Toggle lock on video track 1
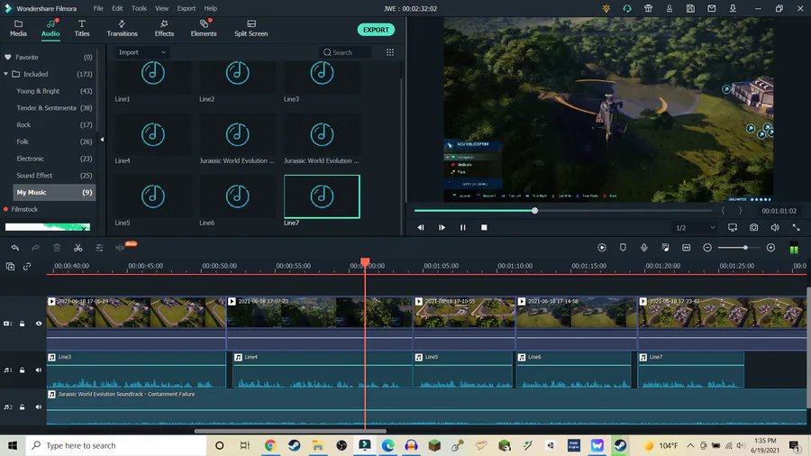 tap(23, 324)
